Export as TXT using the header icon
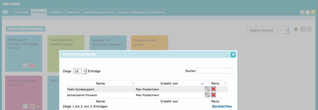Screen dimensions: 318x110 click(302, 12)
